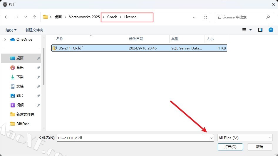Go back to the previous folder
The width and height of the screenshot is (278, 156).
point(6,17)
